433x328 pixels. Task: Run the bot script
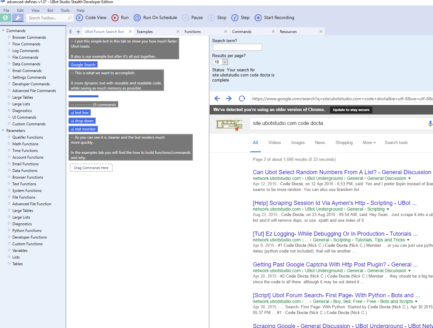click(x=120, y=18)
